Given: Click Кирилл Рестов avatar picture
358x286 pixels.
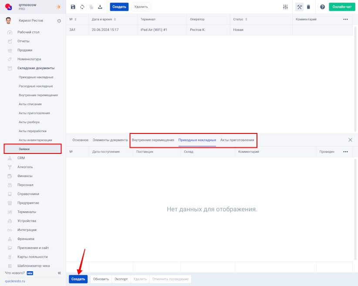Looking at the screenshot, I should [8, 20].
